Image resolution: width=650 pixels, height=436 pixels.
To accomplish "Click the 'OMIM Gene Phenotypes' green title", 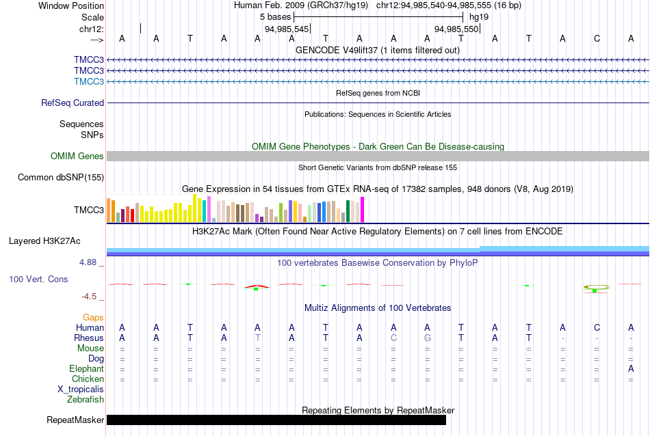I will point(378,146).
